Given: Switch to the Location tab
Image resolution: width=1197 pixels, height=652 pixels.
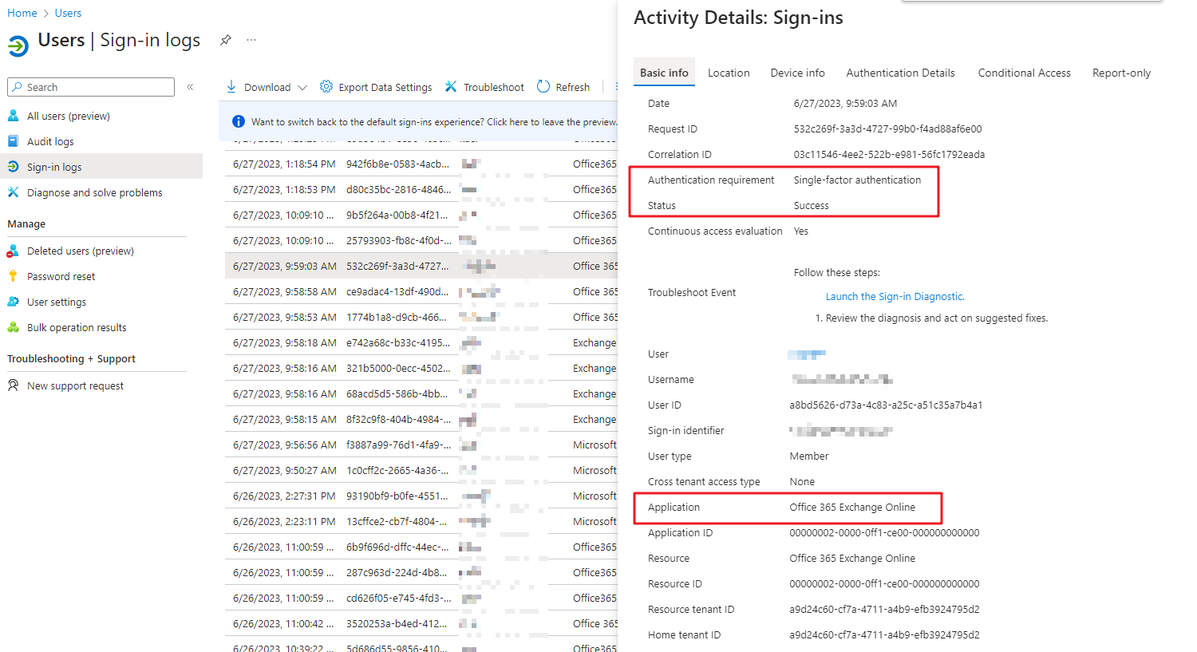Looking at the screenshot, I should pyautogui.click(x=728, y=72).
